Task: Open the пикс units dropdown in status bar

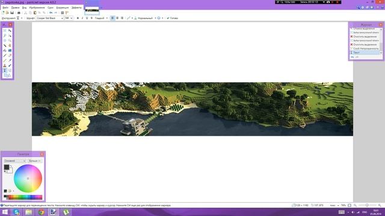Action: coord(334,205)
